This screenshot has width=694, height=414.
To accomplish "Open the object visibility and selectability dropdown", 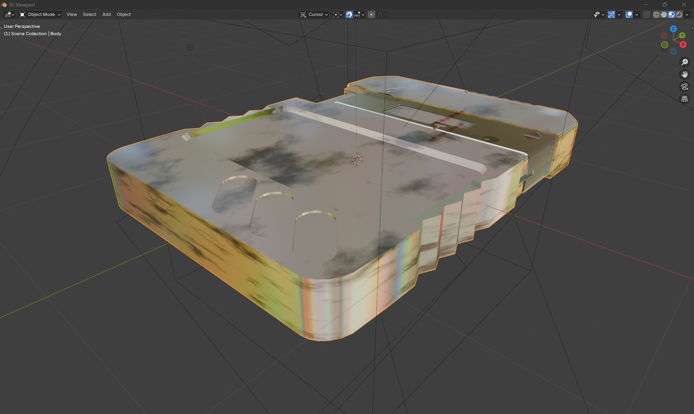I will (599, 15).
